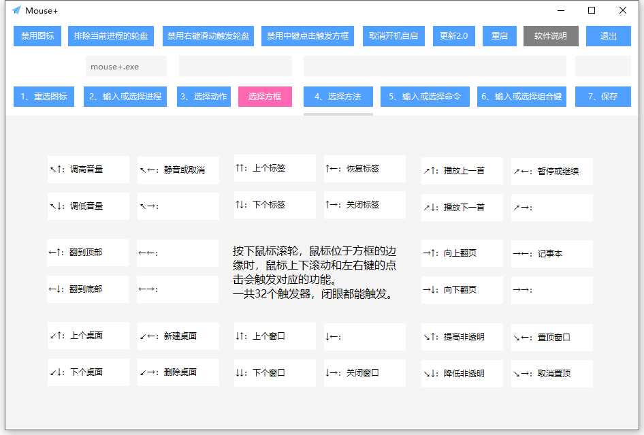Click the 更新2.0 button
The image size is (644, 435).
tap(454, 36)
